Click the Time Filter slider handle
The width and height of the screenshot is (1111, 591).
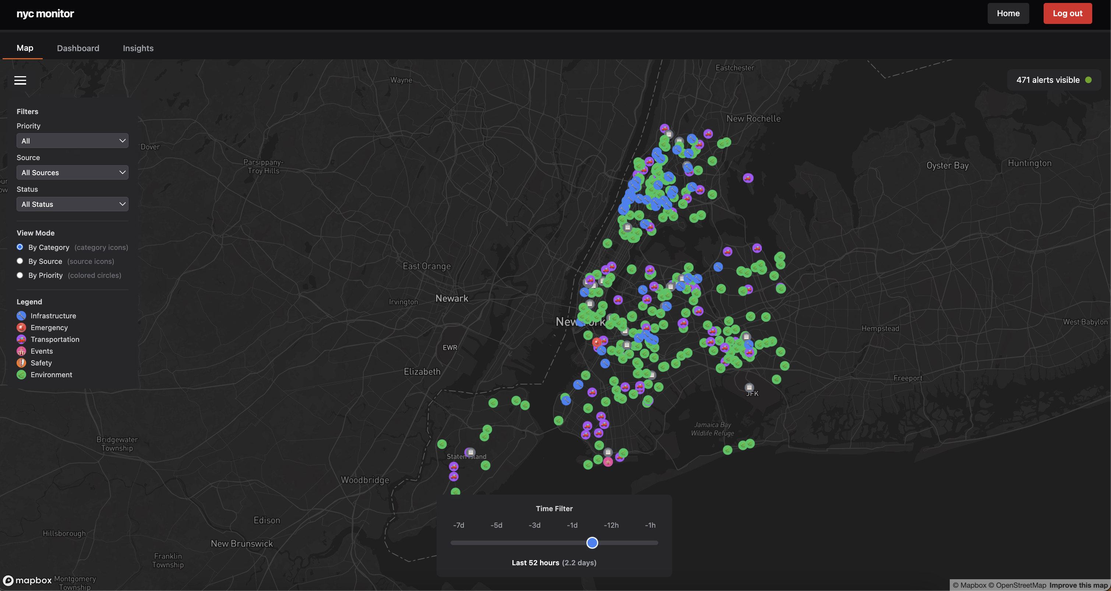point(592,543)
